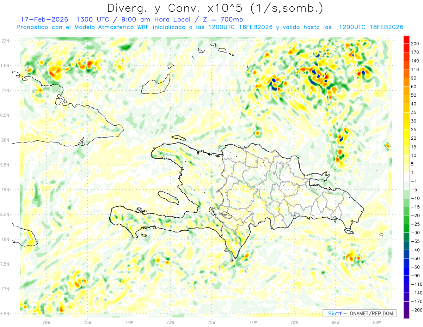Click the dark purple bottom segment of the color scale
Screen dimensions: 423x327
coord(406,315)
